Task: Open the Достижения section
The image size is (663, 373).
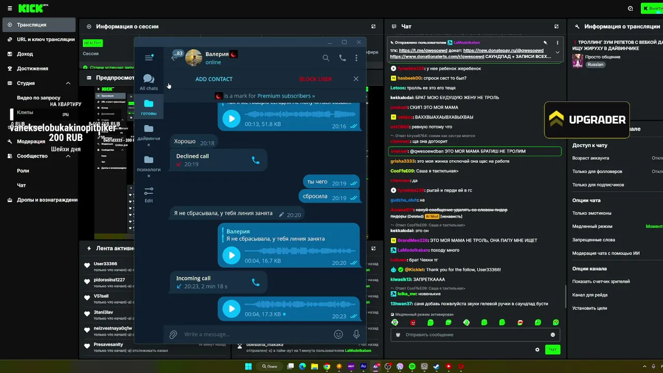Action: tap(39, 68)
